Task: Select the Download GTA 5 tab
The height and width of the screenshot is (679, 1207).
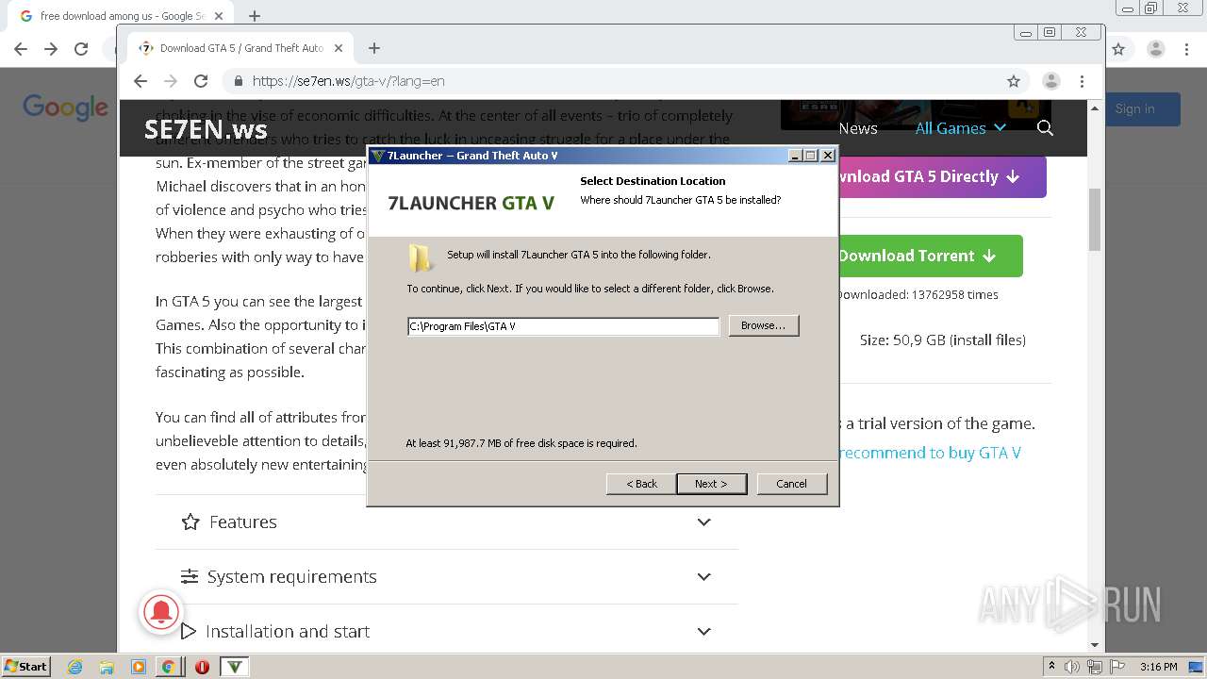Action: coord(240,48)
